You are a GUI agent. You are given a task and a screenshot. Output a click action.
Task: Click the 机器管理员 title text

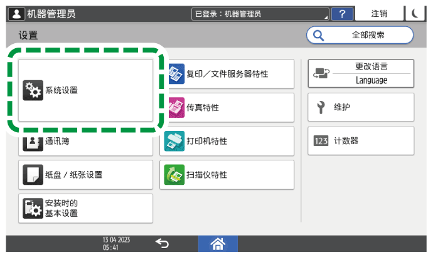click(x=51, y=14)
